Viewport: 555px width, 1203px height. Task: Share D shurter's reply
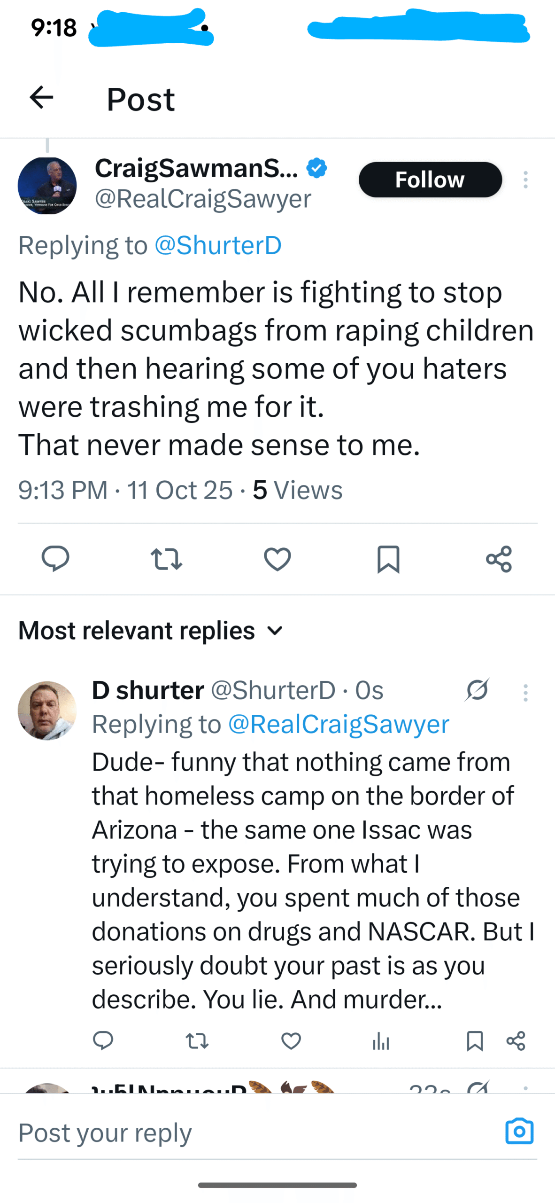[516, 1041]
